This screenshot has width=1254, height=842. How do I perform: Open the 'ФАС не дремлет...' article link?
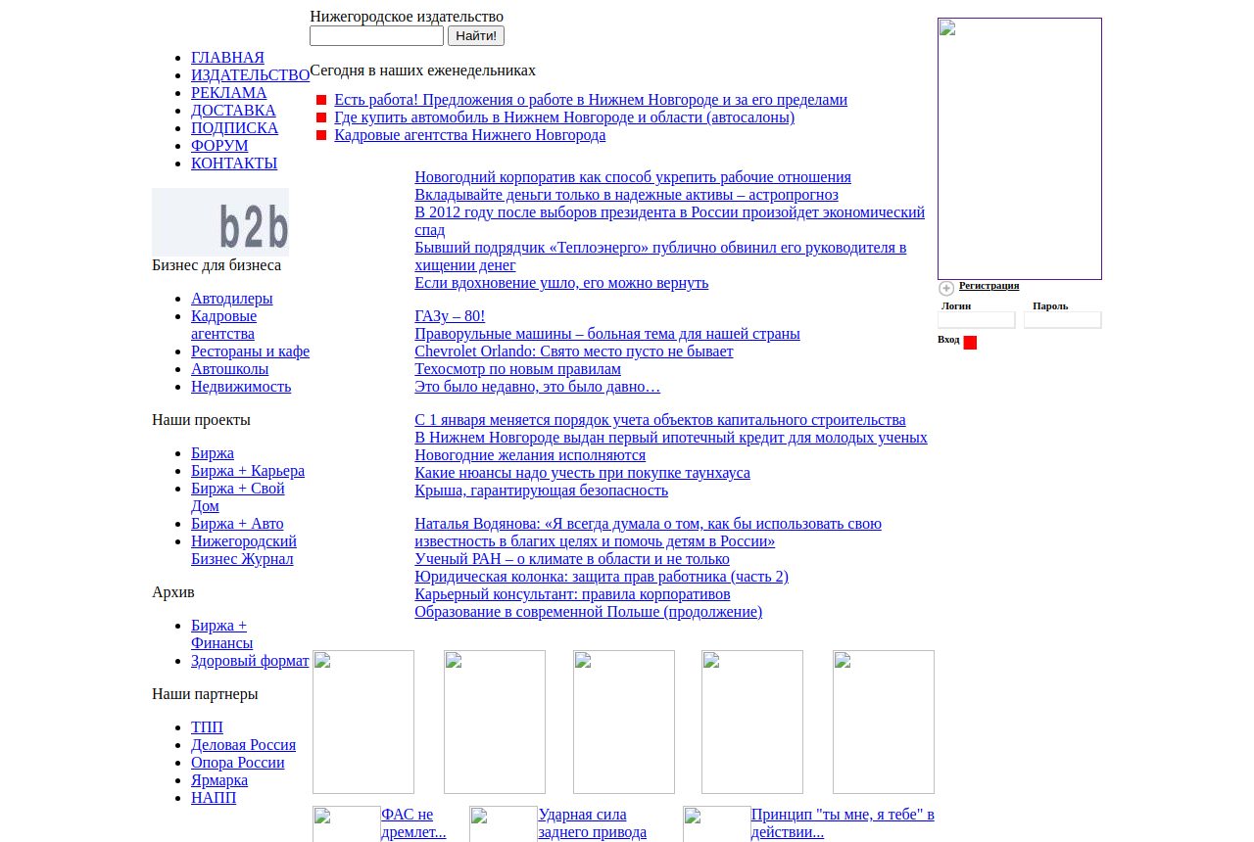[x=413, y=823]
